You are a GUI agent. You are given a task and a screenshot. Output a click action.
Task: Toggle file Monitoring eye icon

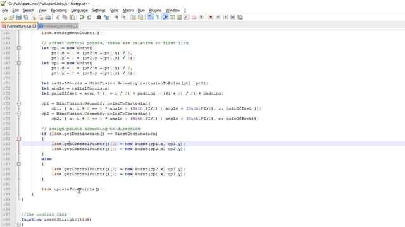click(201, 17)
